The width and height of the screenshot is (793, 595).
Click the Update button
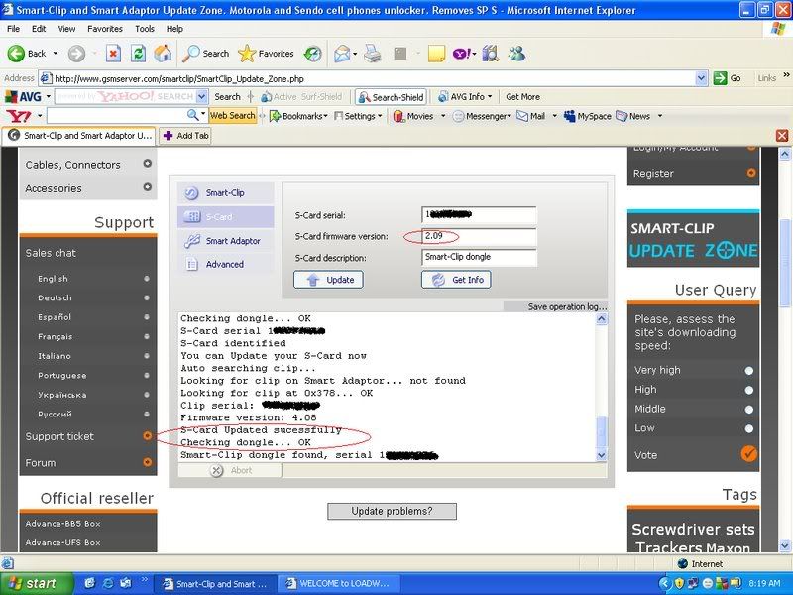[x=328, y=280]
